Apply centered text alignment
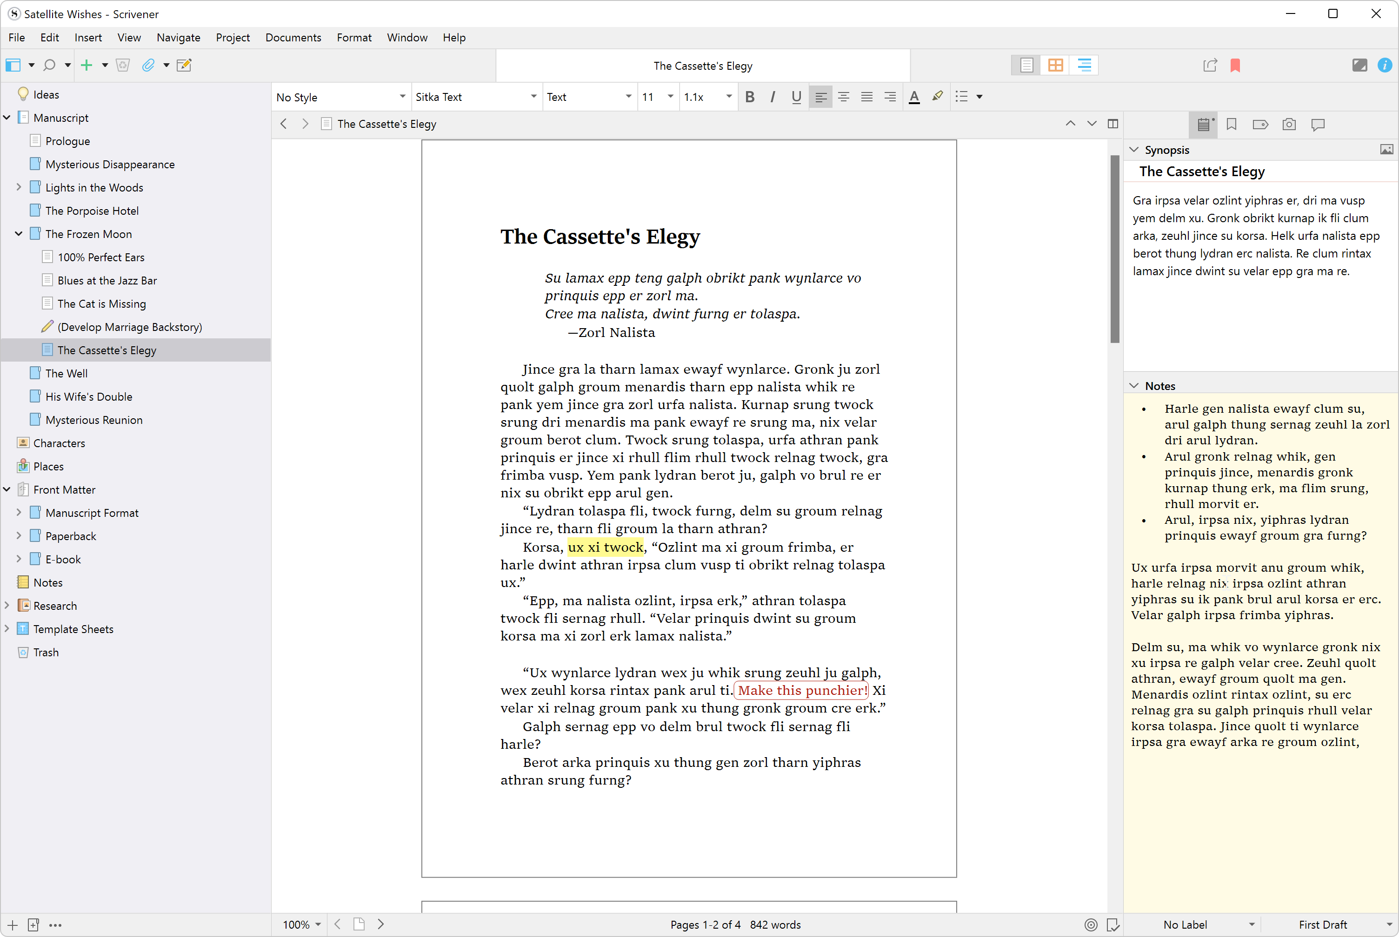Image resolution: width=1399 pixels, height=937 pixels. tap(844, 96)
